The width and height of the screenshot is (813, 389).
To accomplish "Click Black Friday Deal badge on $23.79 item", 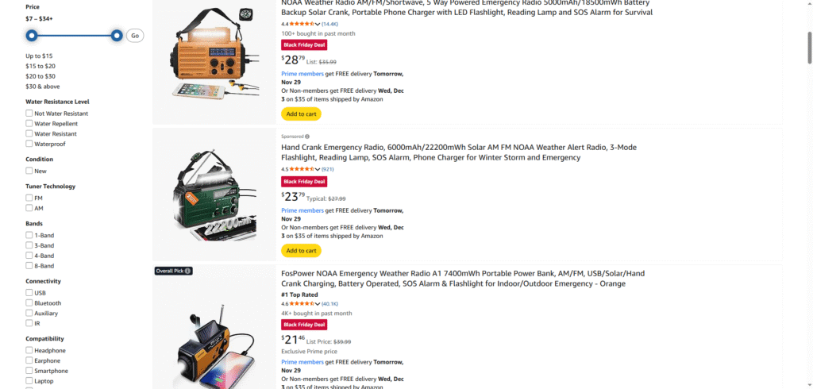I will click(304, 182).
